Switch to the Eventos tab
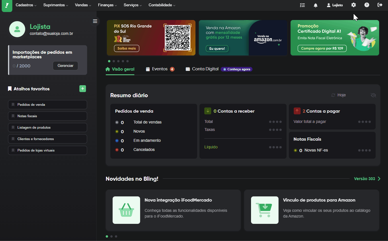This screenshot has width=388, height=241. pos(160,69)
